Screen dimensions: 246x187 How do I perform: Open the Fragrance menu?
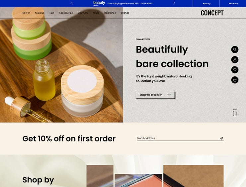[x=110, y=13]
